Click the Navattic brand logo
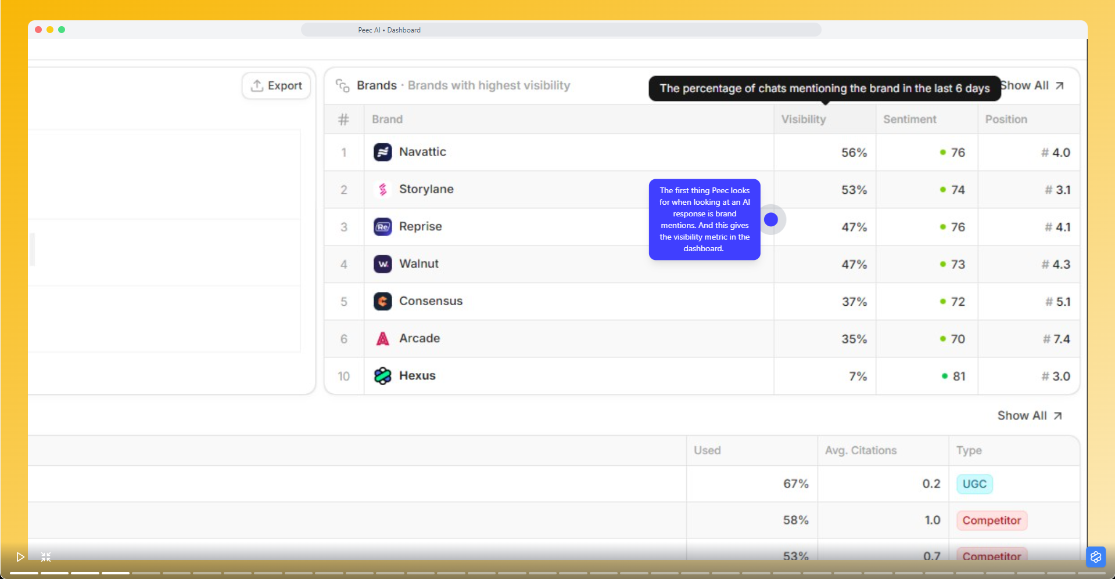 point(382,152)
